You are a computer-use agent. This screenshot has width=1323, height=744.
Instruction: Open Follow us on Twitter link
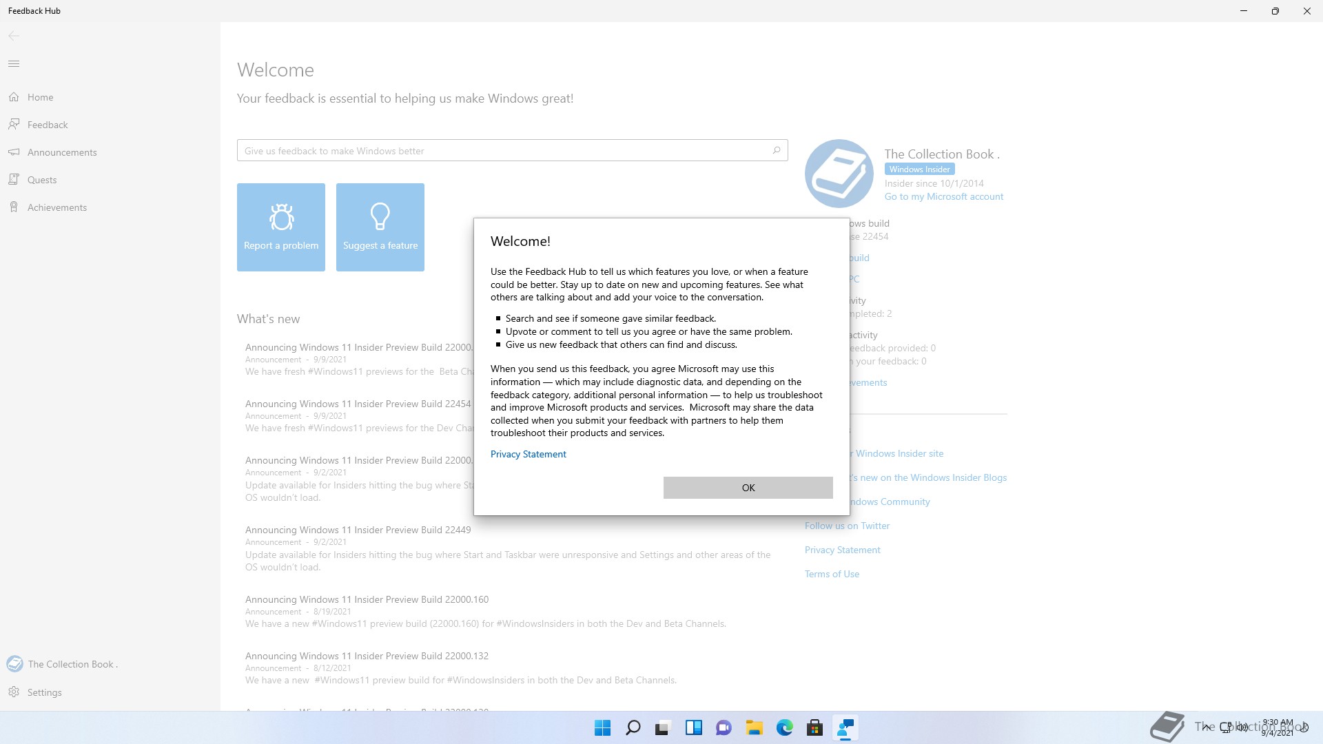coord(847,526)
